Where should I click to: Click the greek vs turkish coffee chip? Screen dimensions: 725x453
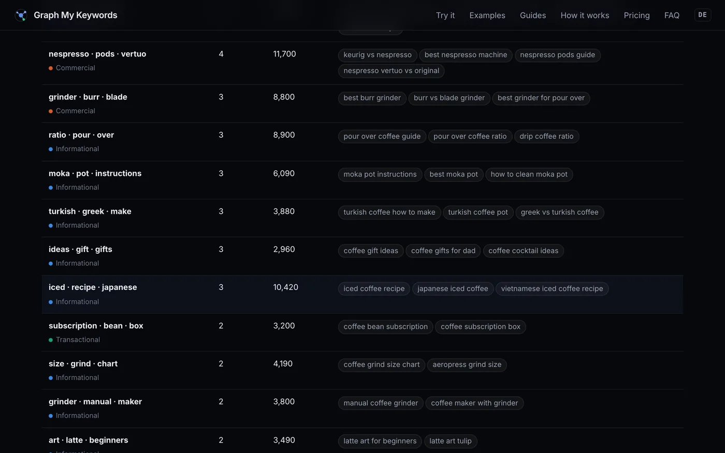tap(559, 212)
